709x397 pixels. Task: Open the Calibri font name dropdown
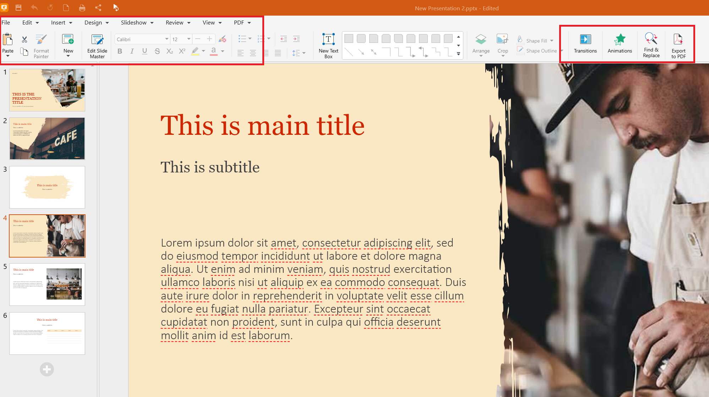coord(167,39)
